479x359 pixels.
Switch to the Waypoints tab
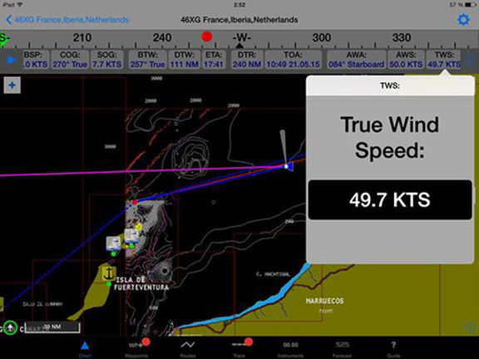136,349
